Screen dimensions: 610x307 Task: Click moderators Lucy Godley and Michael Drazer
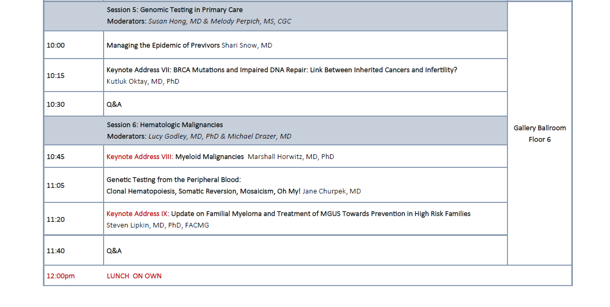pyautogui.click(x=220, y=137)
